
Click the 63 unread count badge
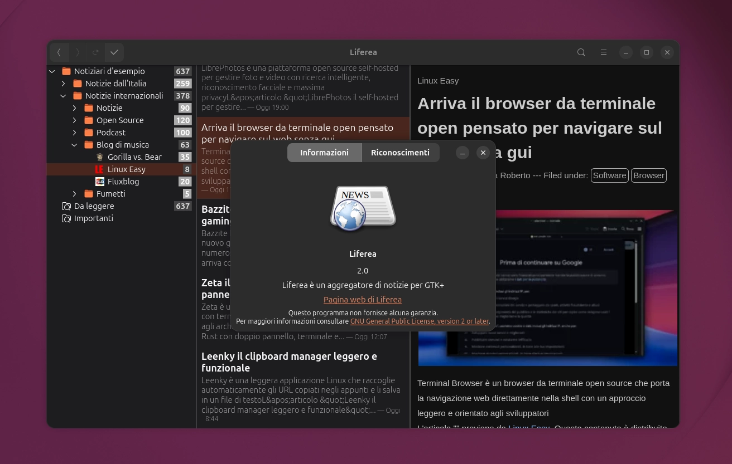coord(185,145)
